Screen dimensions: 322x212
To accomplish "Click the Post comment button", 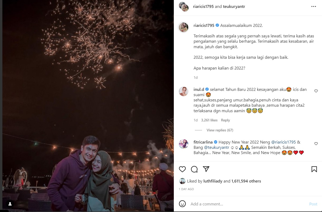I will pos(313,204).
